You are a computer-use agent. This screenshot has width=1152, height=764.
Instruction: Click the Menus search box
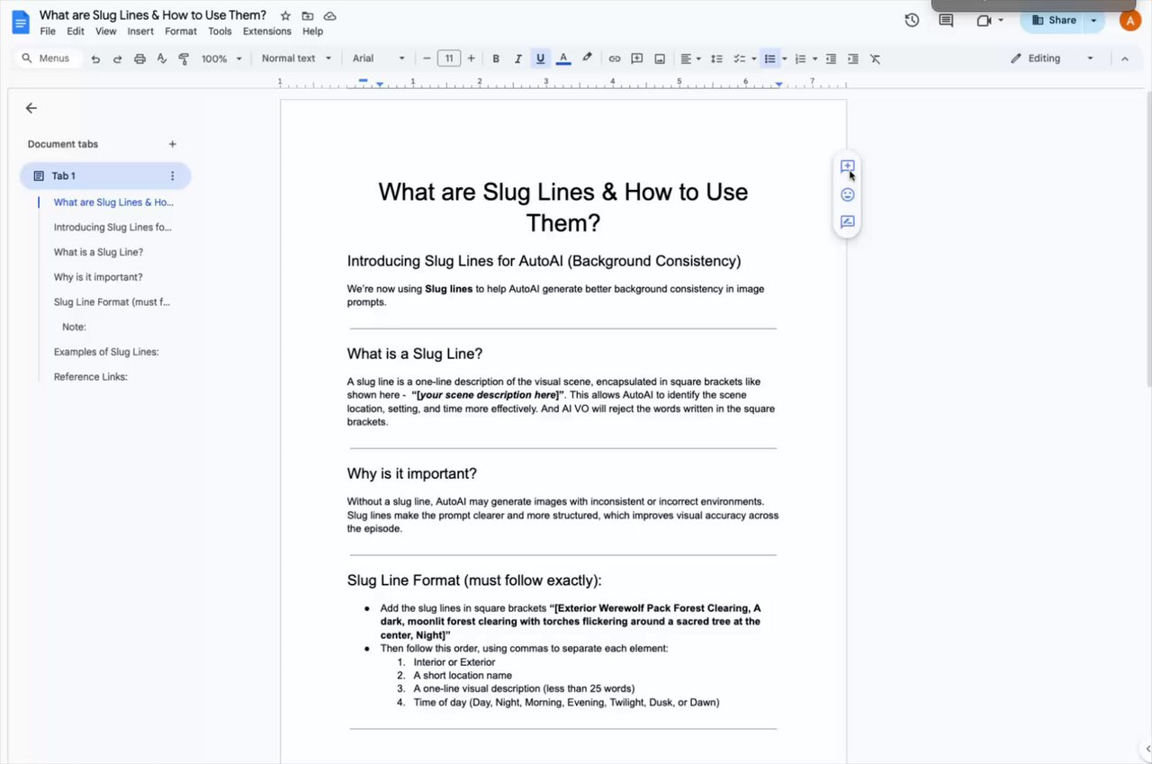click(x=48, y=58)
